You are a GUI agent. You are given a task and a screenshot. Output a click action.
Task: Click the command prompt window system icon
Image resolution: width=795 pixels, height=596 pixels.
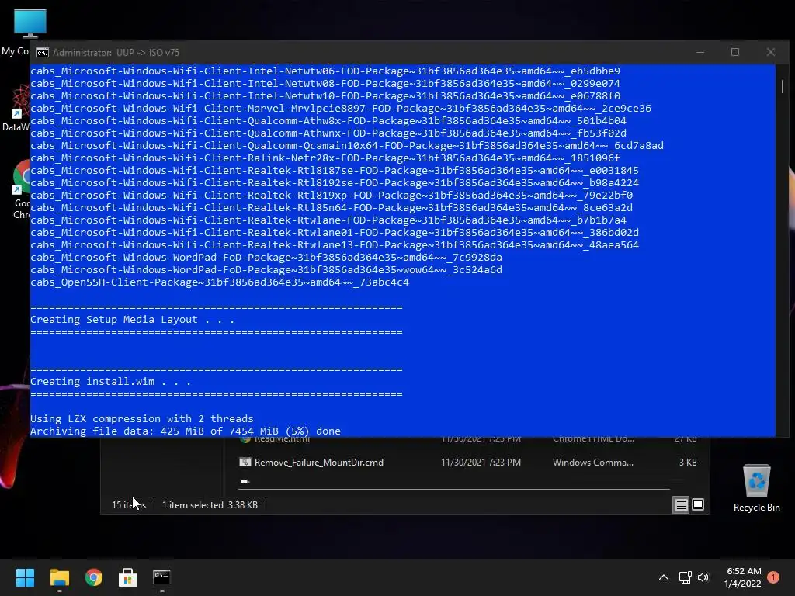[x=43, y=53]
